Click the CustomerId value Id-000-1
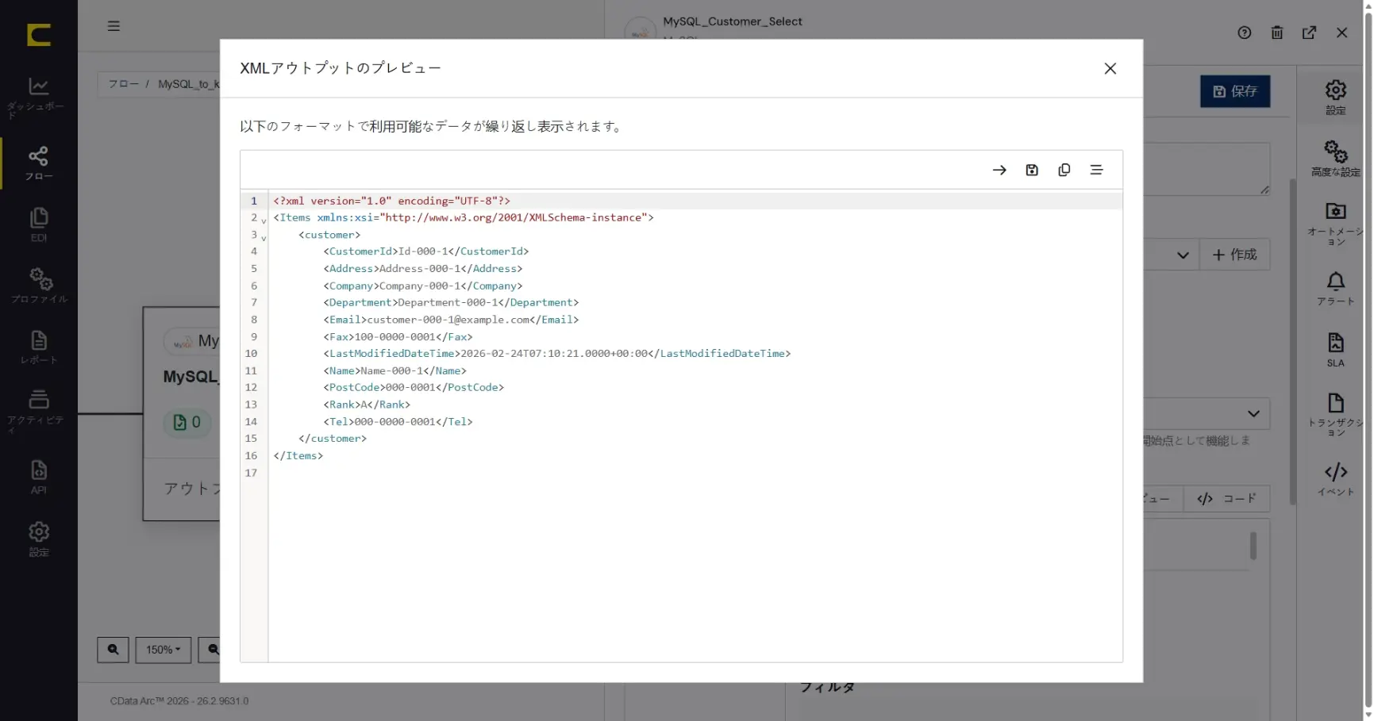Screen dimensions: 1374x721 coord(423,251)
